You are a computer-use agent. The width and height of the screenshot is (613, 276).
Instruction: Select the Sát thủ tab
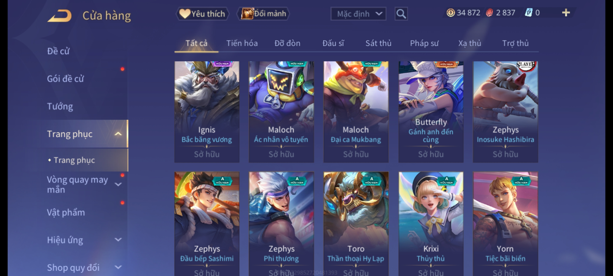378,43
